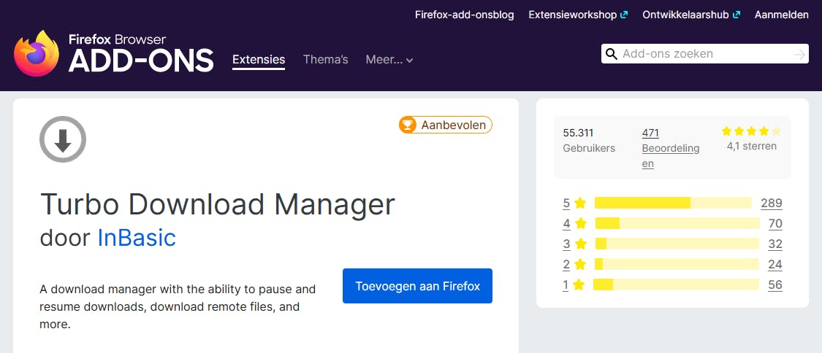Click the external link icon beside Extensieworkshop

(624, 15)
